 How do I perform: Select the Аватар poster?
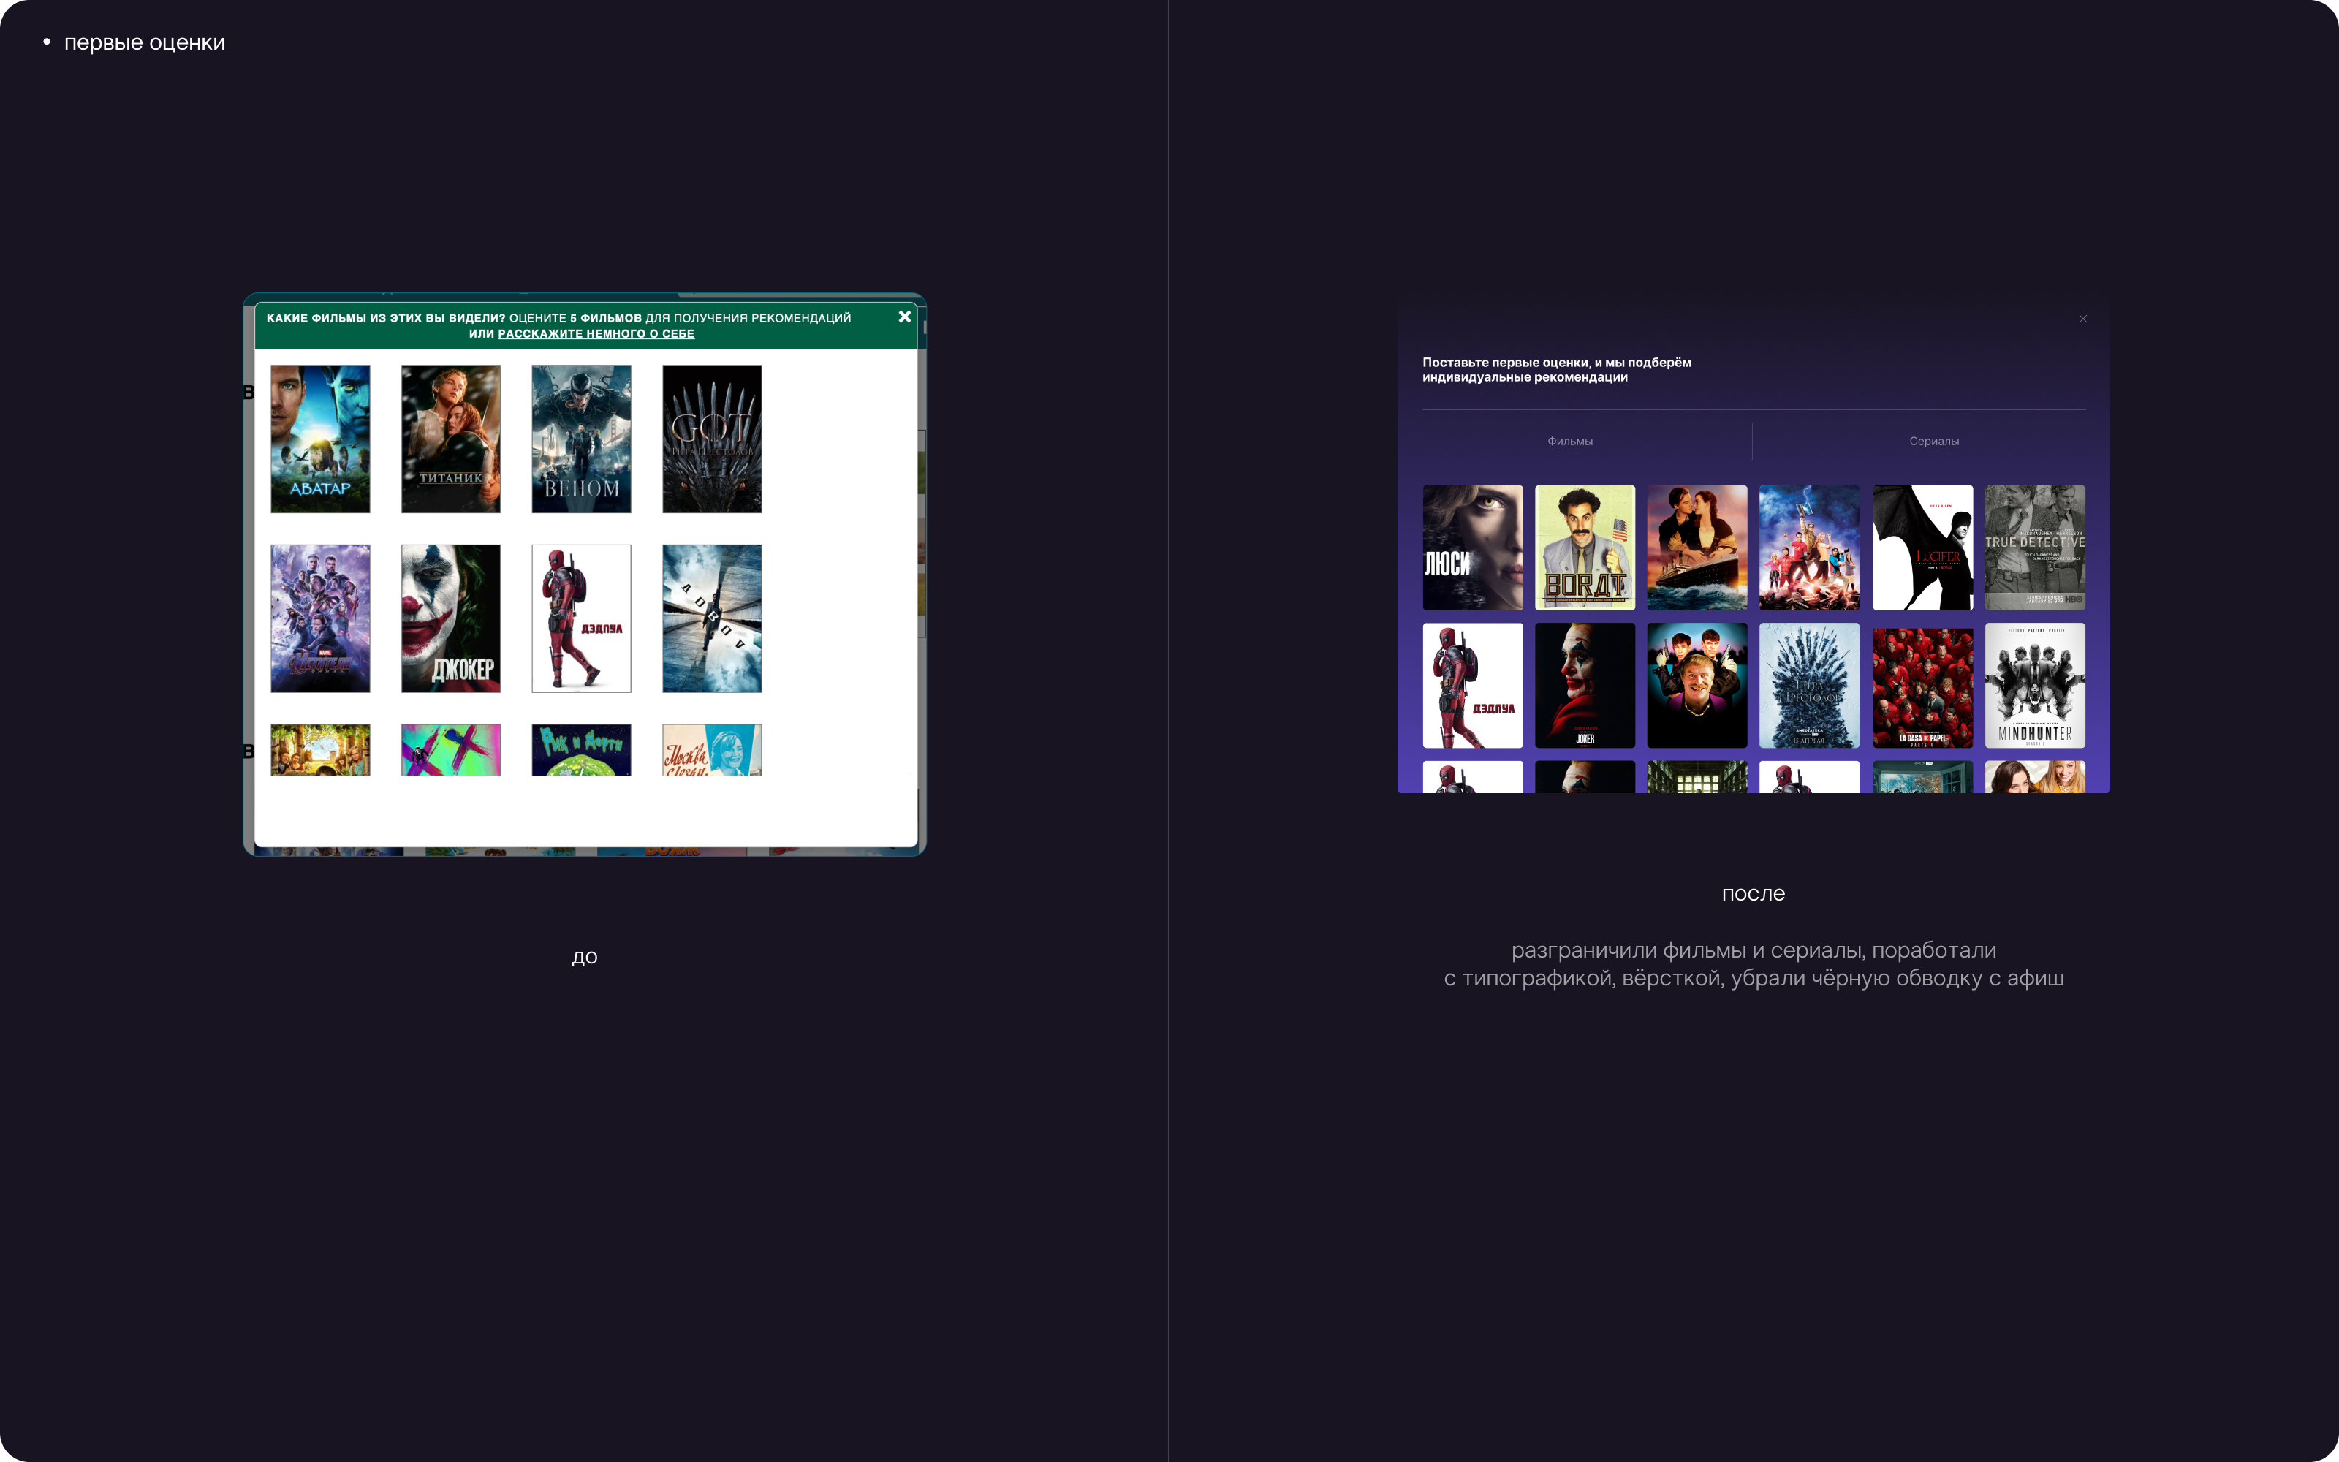[x=320, y=439]
